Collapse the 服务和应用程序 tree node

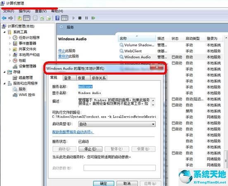pos(5,83)
